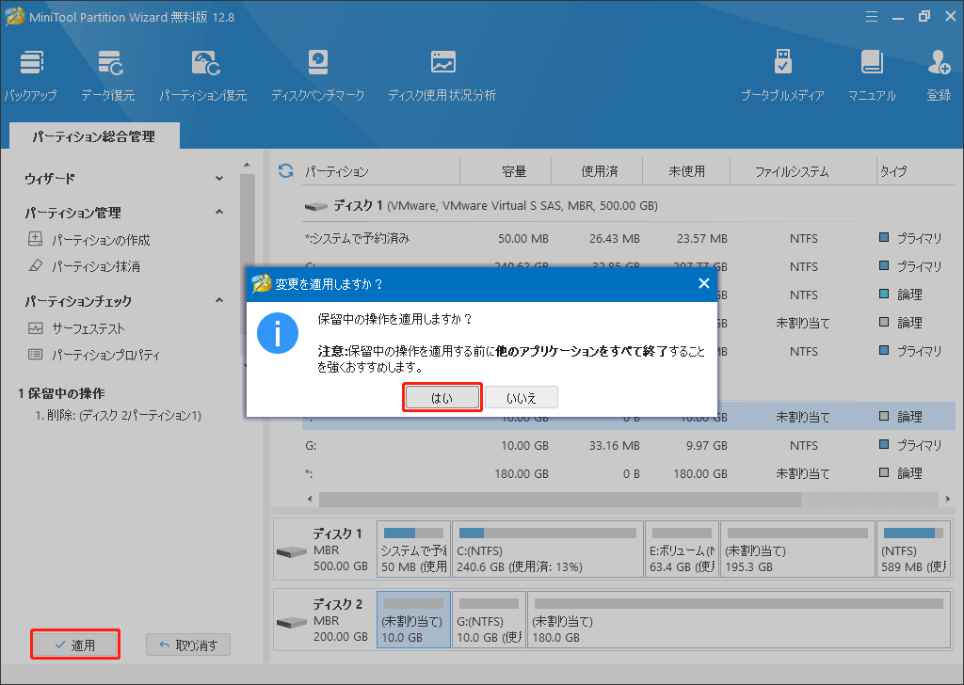Viewport: 964px width, 685px height.
Task: Select 589 MB NTFS block on Disk 1
Action: point(913,550)
